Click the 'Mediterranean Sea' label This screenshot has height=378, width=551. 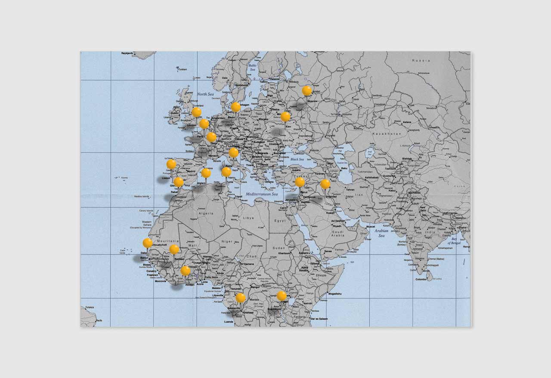262,194
